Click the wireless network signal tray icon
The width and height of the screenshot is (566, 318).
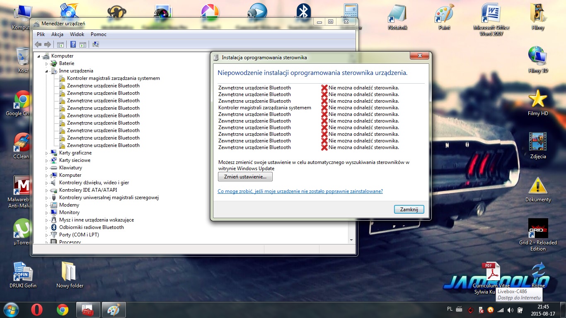coord(501,310)
